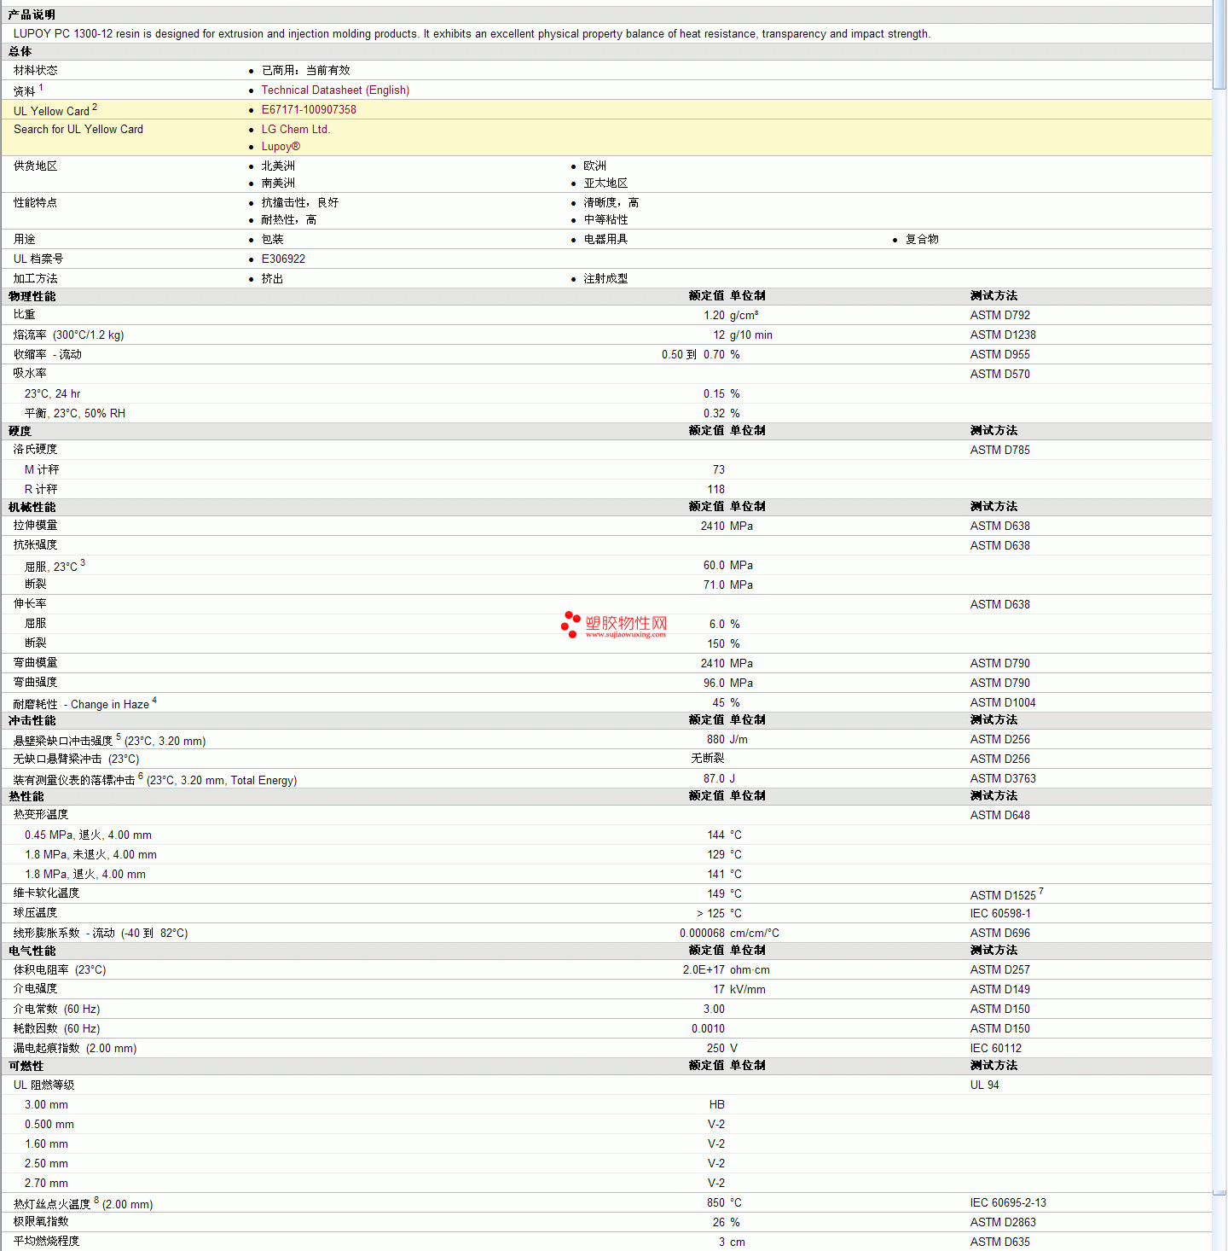Viewport: 1228px width, 1251px height.
Task: Select the break strength value 71.0
Action: [x=714, y=585]
